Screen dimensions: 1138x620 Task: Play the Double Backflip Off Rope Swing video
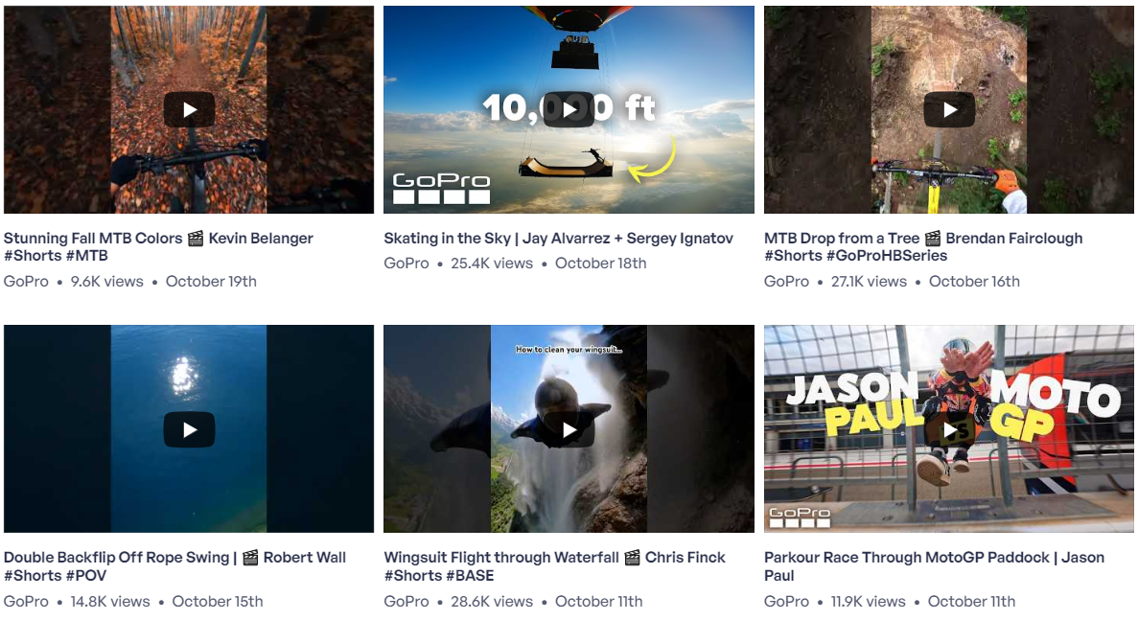pos(189,429)
